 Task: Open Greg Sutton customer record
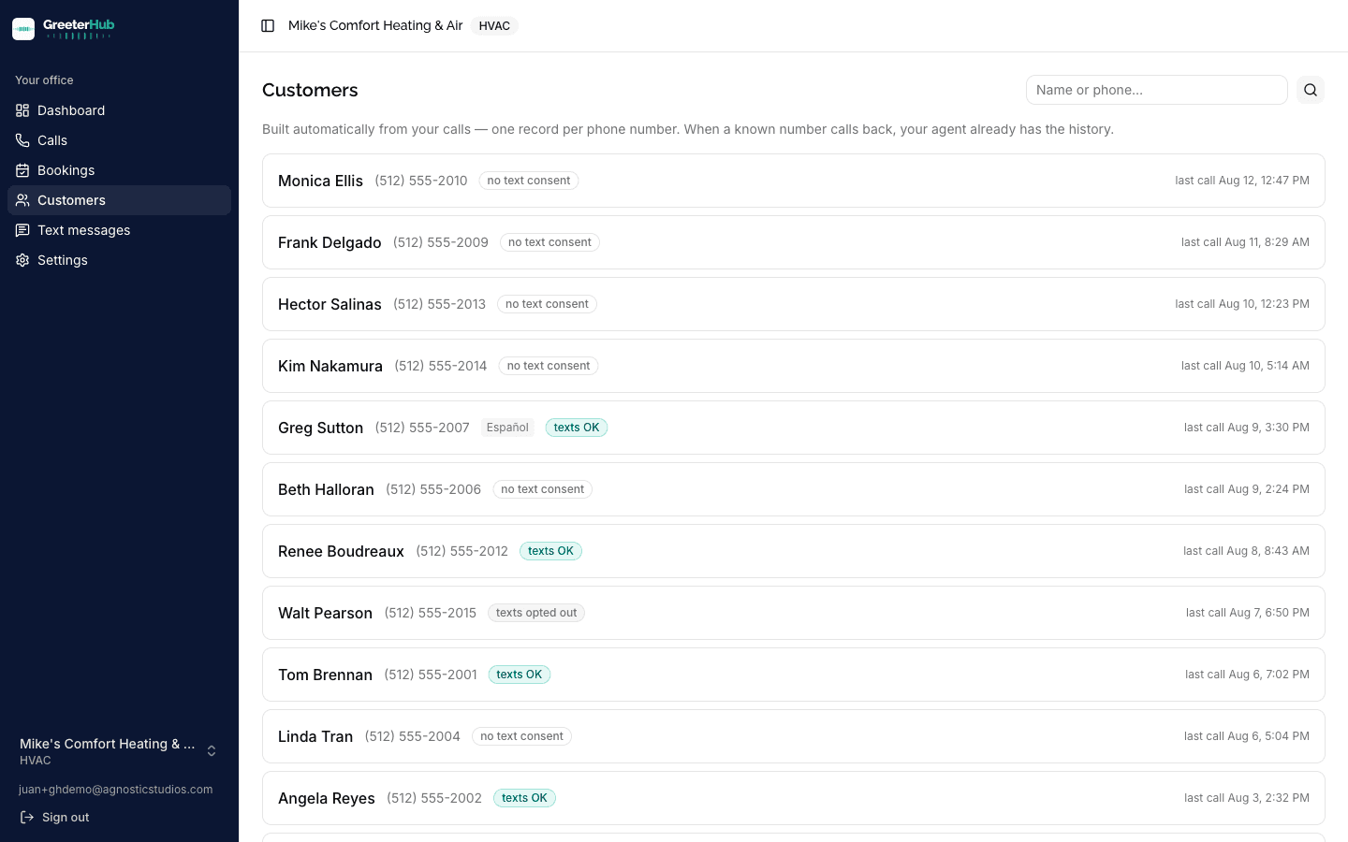tap(794, 428)
